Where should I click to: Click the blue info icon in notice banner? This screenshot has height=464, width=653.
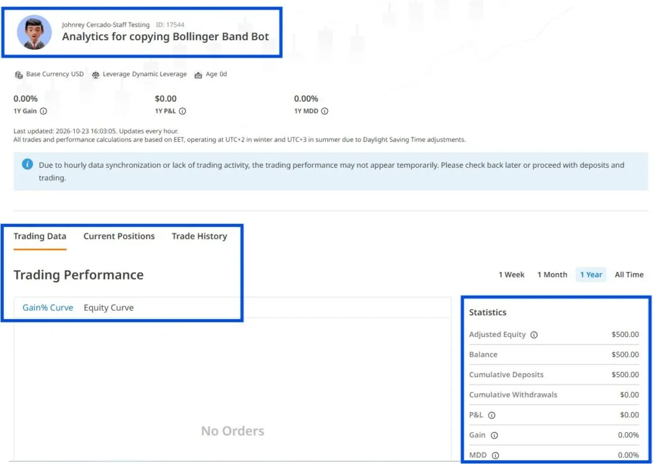click(x=27, y=164)
